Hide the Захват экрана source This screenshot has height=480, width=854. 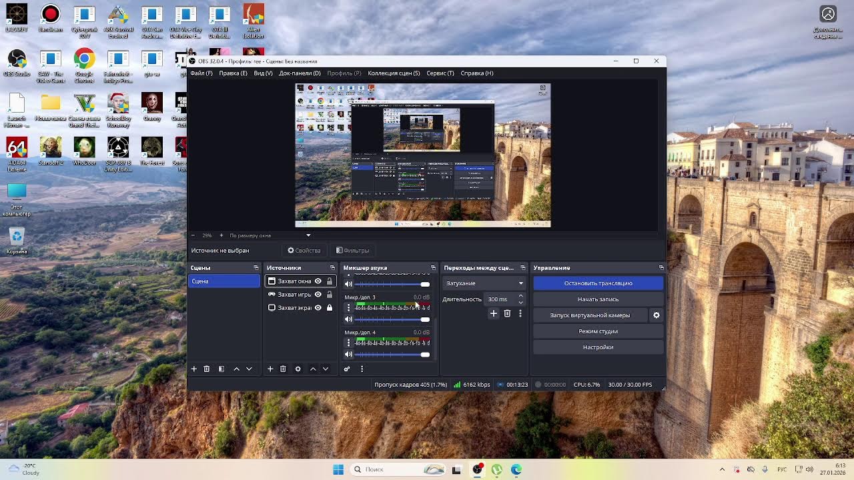click(x=318, y=308)
